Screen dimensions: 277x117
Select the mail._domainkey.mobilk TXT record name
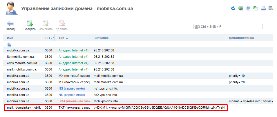(24, 107)
